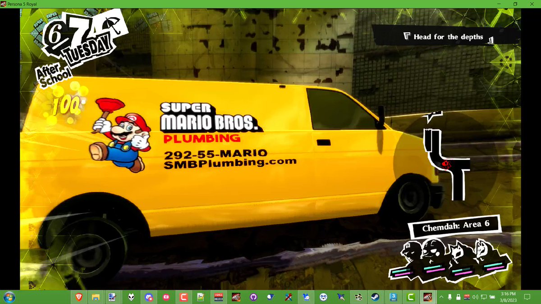541x304 pixels.
Task: Open the Notepad++ taskbar icon
Action: click(x=201, y=297)
